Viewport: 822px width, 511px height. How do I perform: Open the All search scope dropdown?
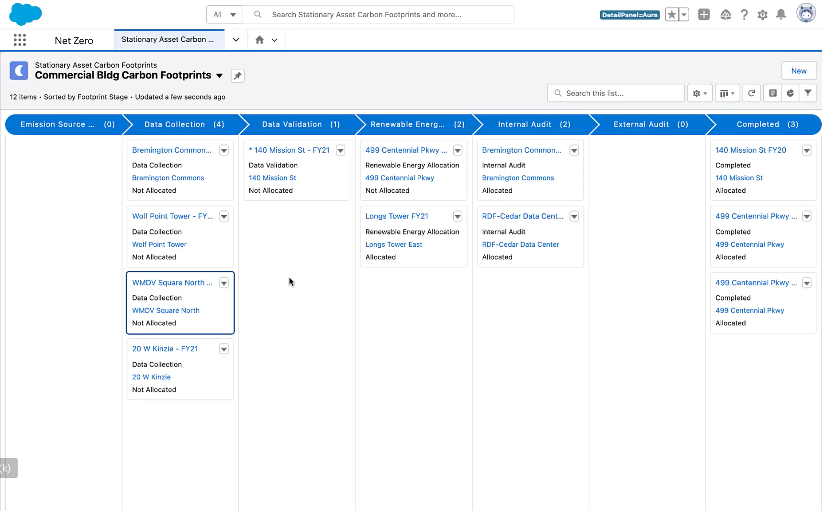click(x=224, y=14)
